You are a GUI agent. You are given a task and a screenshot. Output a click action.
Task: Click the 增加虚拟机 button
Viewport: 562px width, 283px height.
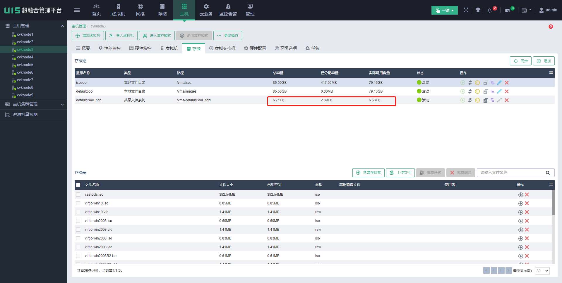click(88, 36)
